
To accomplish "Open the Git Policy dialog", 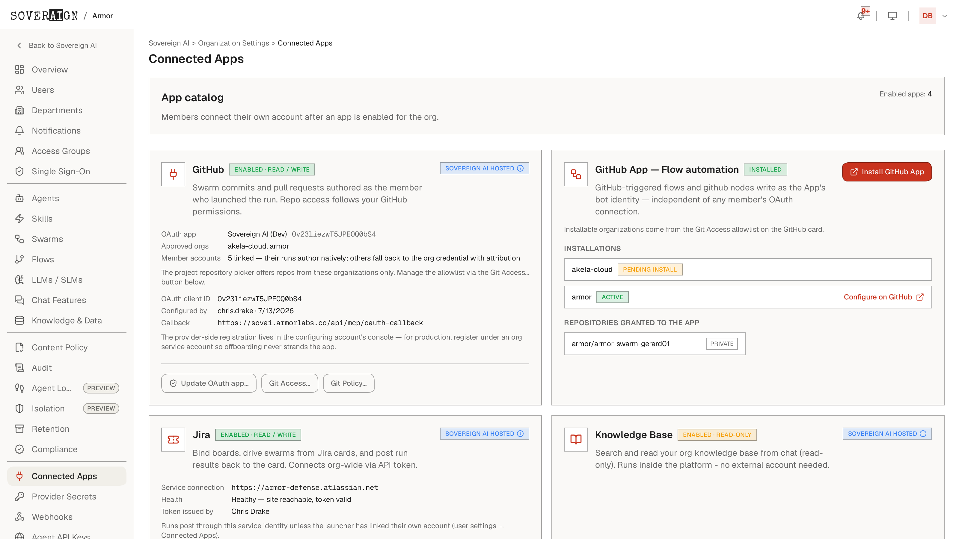I will tap(349, 383).
